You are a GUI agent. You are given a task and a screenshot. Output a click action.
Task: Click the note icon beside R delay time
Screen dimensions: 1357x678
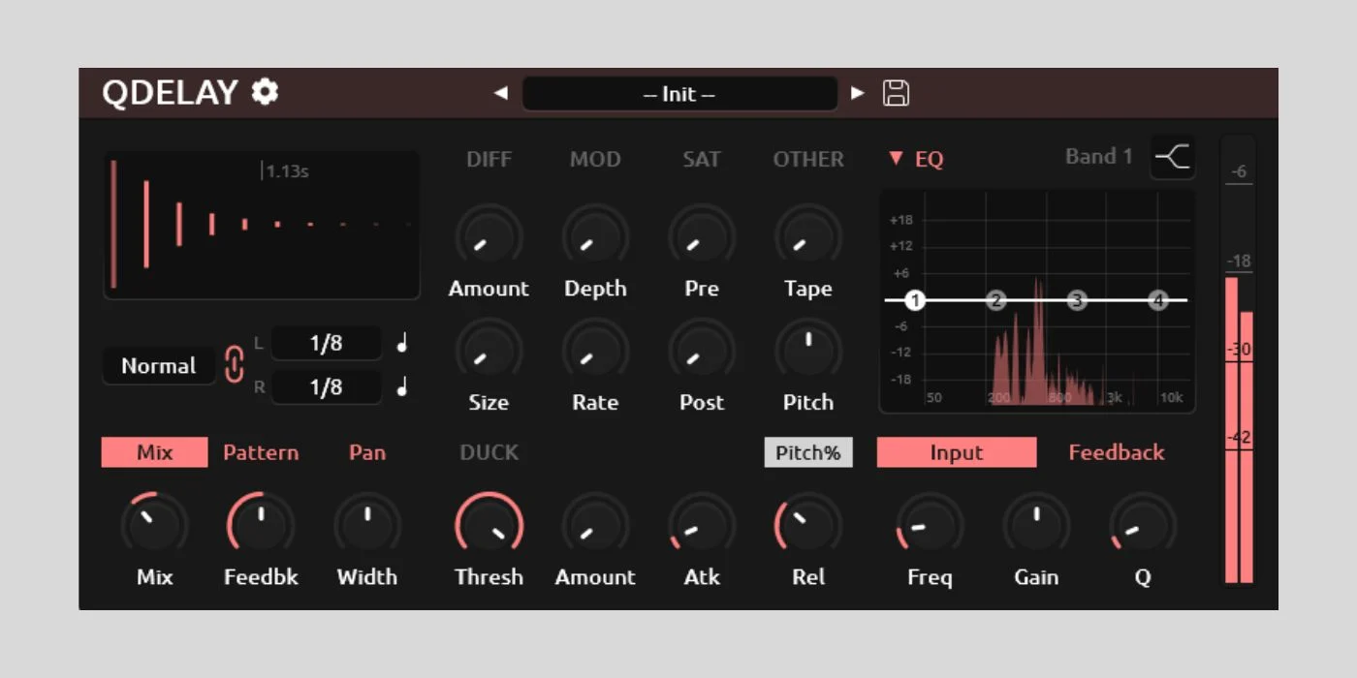point(402,386)
